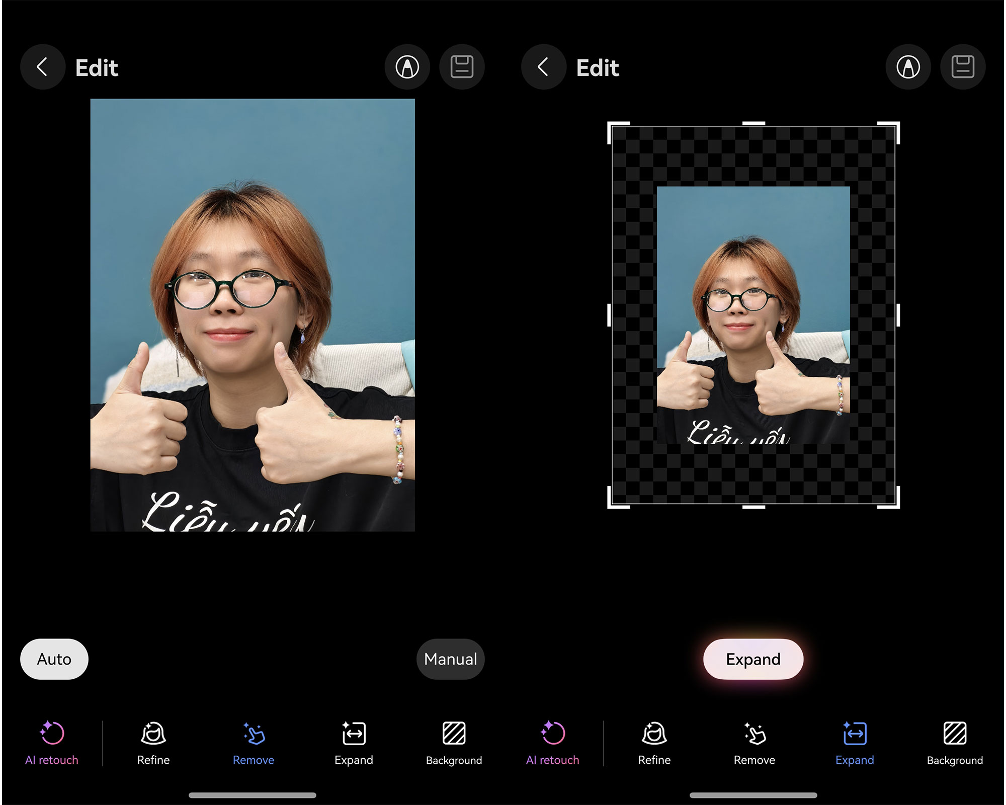1006x805 pixels.
Task: Select the Refine tool on right screen
Action: [654, 743]
